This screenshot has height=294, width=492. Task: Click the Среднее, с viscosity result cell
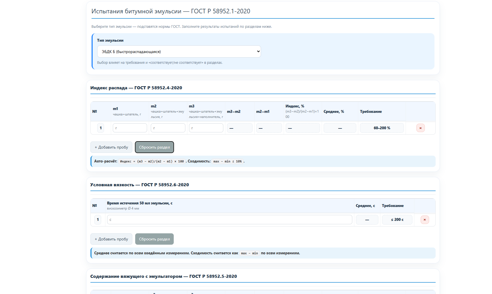(x=367, y=220)
